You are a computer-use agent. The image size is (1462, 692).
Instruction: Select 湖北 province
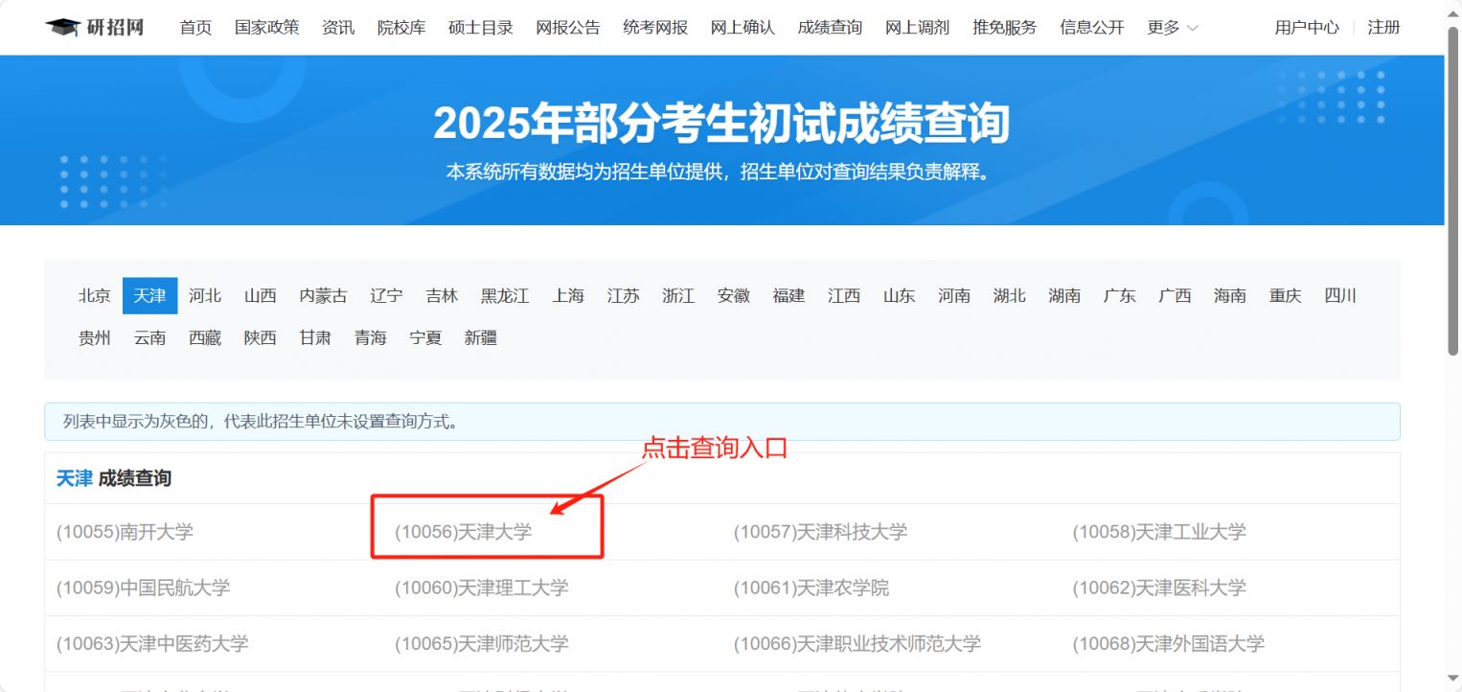tap(1010, 296)
